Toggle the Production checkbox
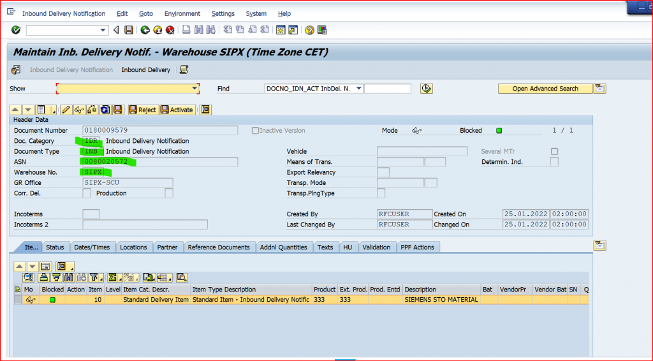653x361 pixels. 168,193
